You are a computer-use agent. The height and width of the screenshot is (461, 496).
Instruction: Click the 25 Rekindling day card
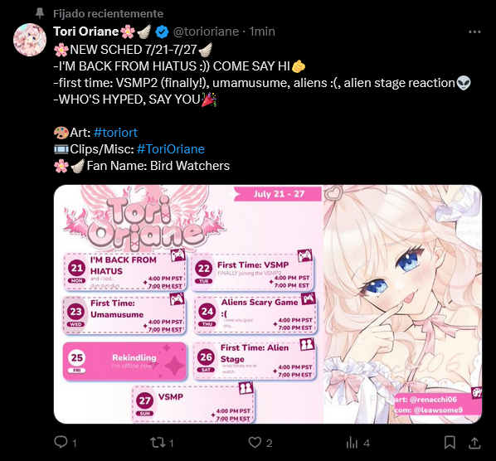[124, 361]
